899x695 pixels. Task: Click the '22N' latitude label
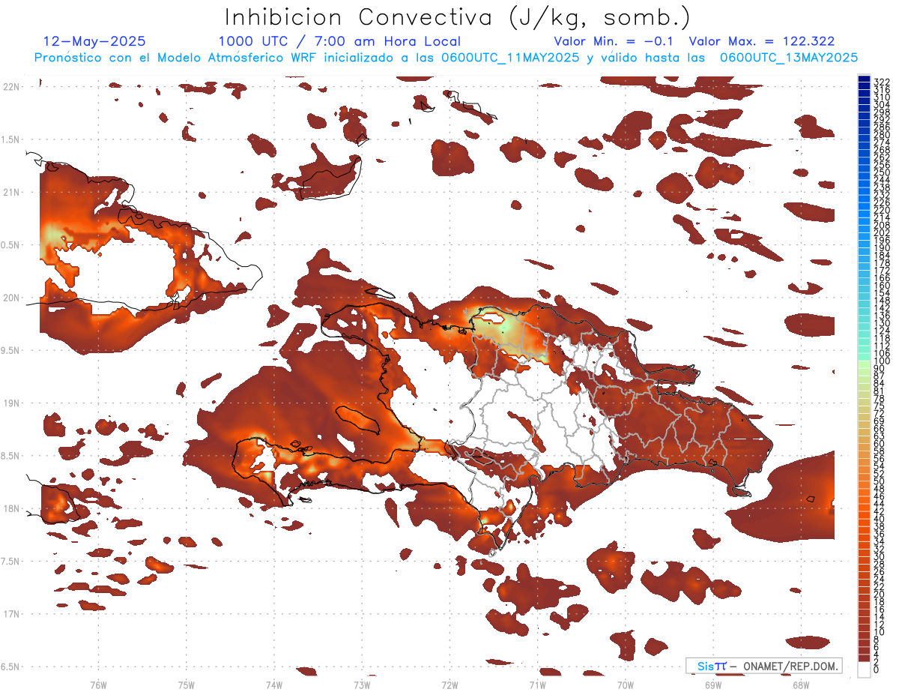coord(12,87)
